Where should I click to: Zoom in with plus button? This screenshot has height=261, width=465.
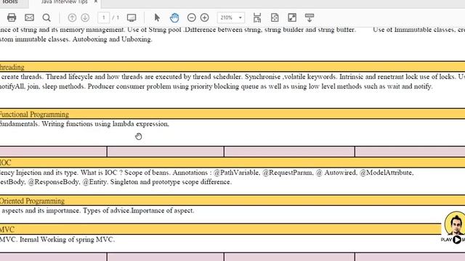tap(205, 17)
